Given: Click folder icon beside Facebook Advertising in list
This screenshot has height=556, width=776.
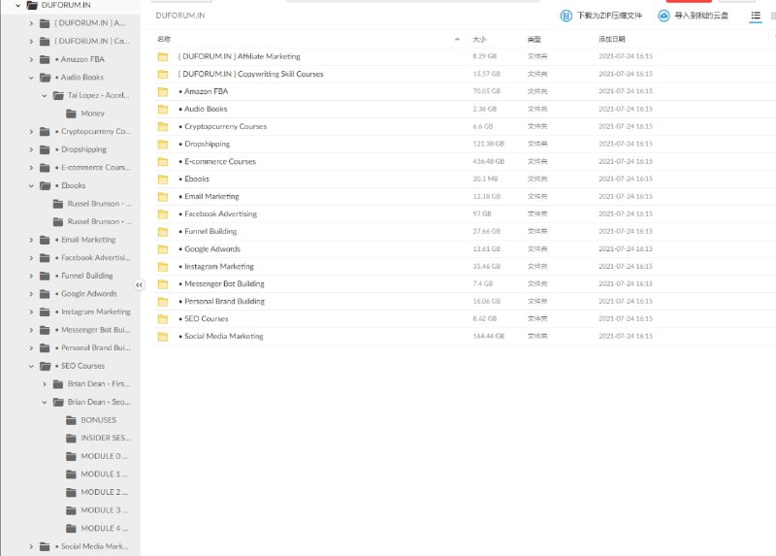Looking at the screenshot, I should pos(163,213).
